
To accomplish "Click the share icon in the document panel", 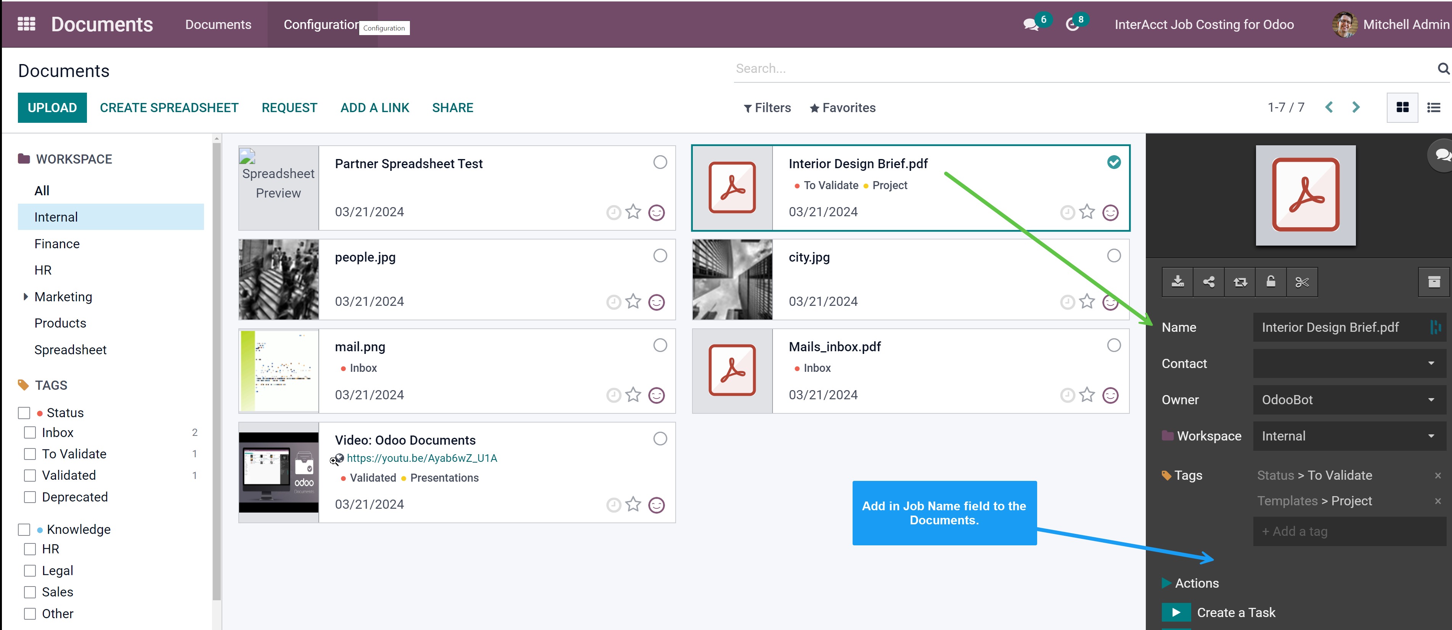I will pos(1208,282).
